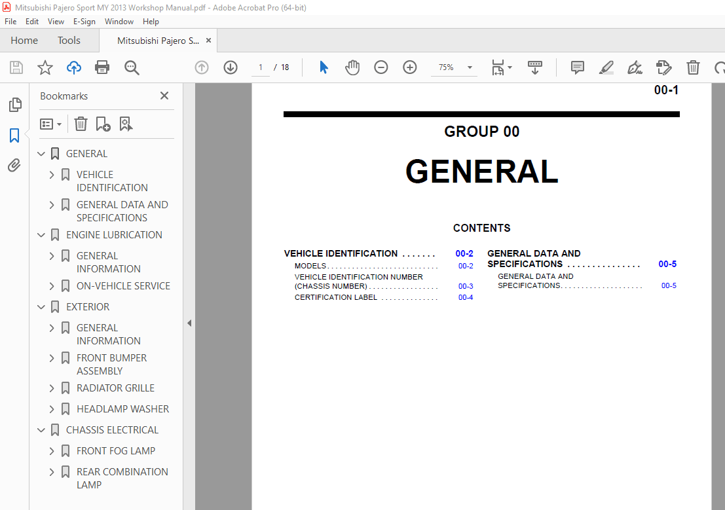Viewport: 725px width, 510px height.
Task: Toggle the Page Thumbnails sidebar icon
Action: point(14,105)
